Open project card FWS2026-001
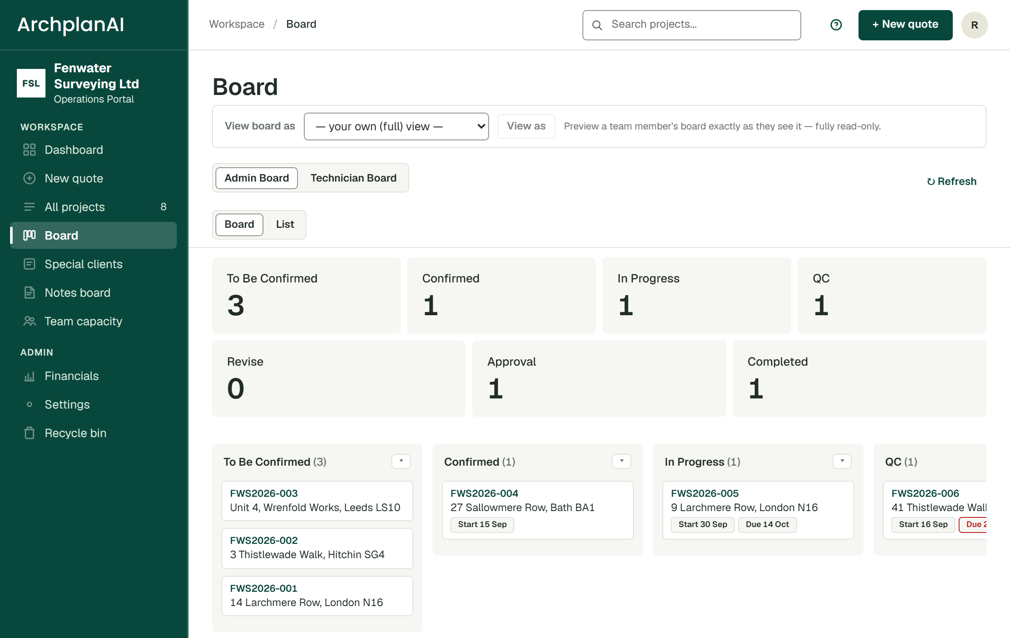Image resolution: width=1010 pixels, height=638 pixels. point(317,596)
